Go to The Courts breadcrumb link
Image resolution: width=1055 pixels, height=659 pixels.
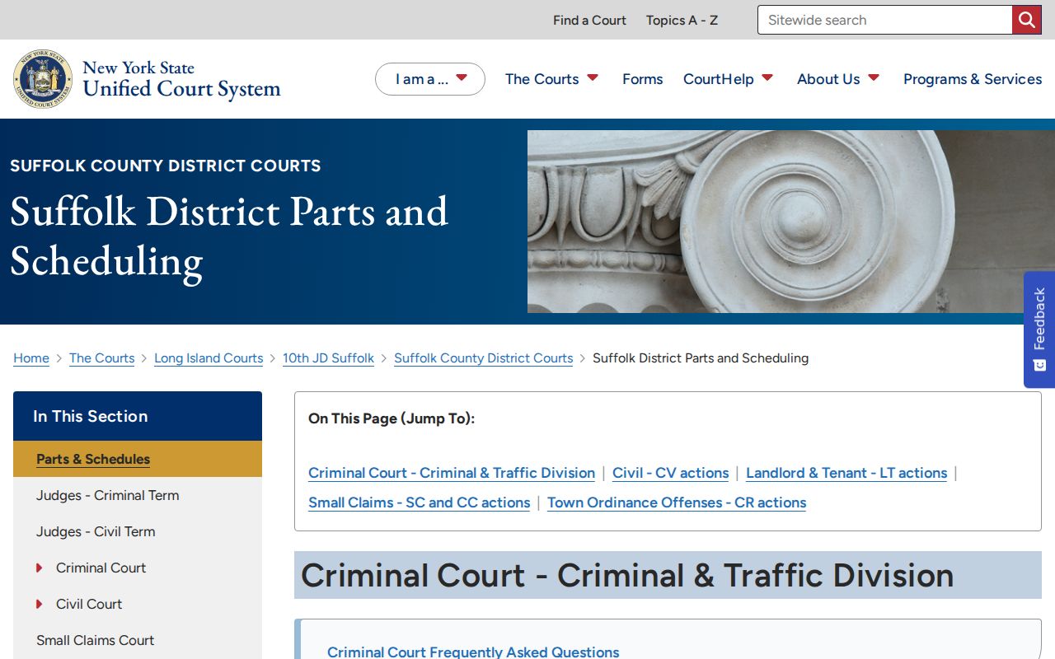click(101, 358)
